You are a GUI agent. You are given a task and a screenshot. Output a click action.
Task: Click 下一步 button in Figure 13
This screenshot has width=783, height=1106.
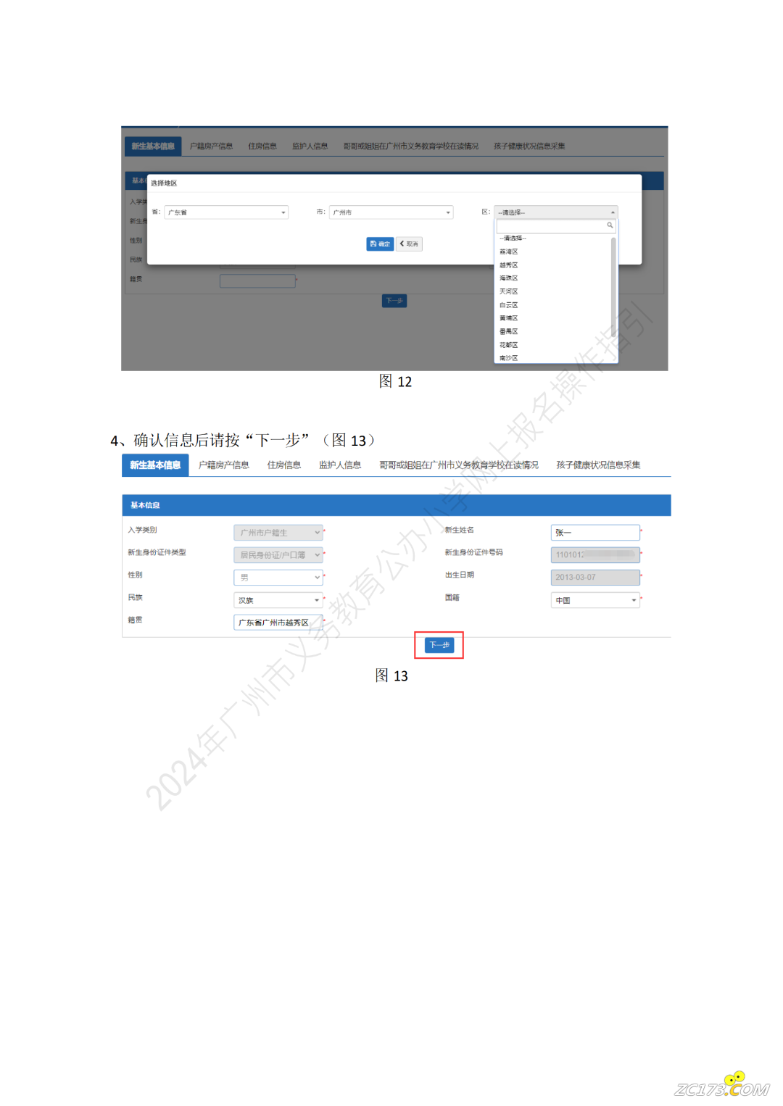click(x=439, y=645)
